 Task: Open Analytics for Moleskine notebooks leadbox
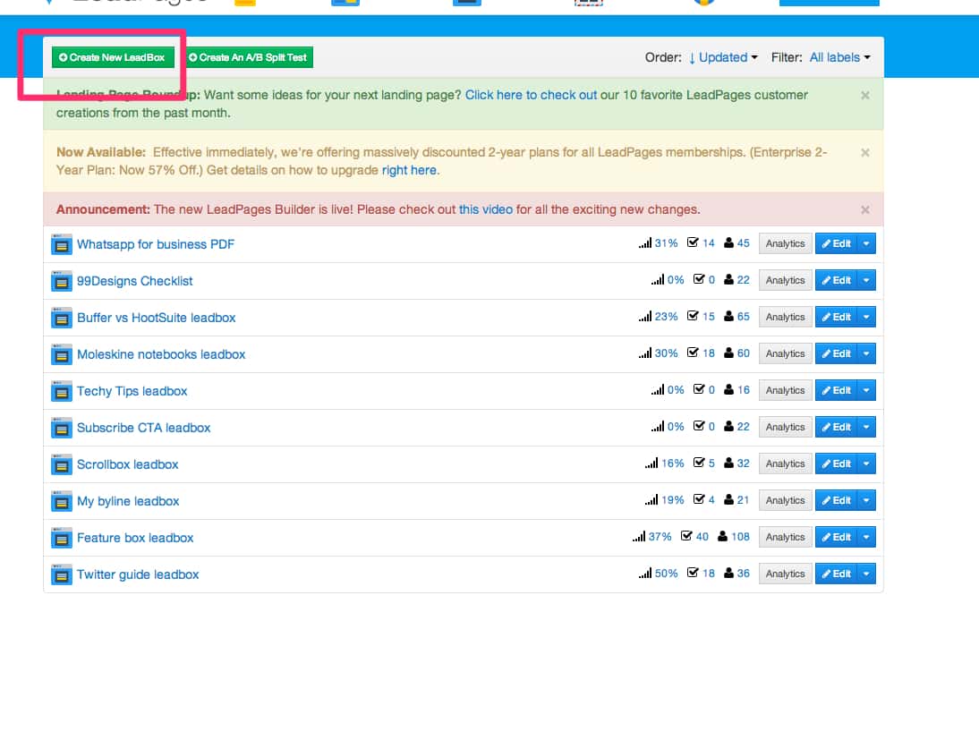(785, 353)
